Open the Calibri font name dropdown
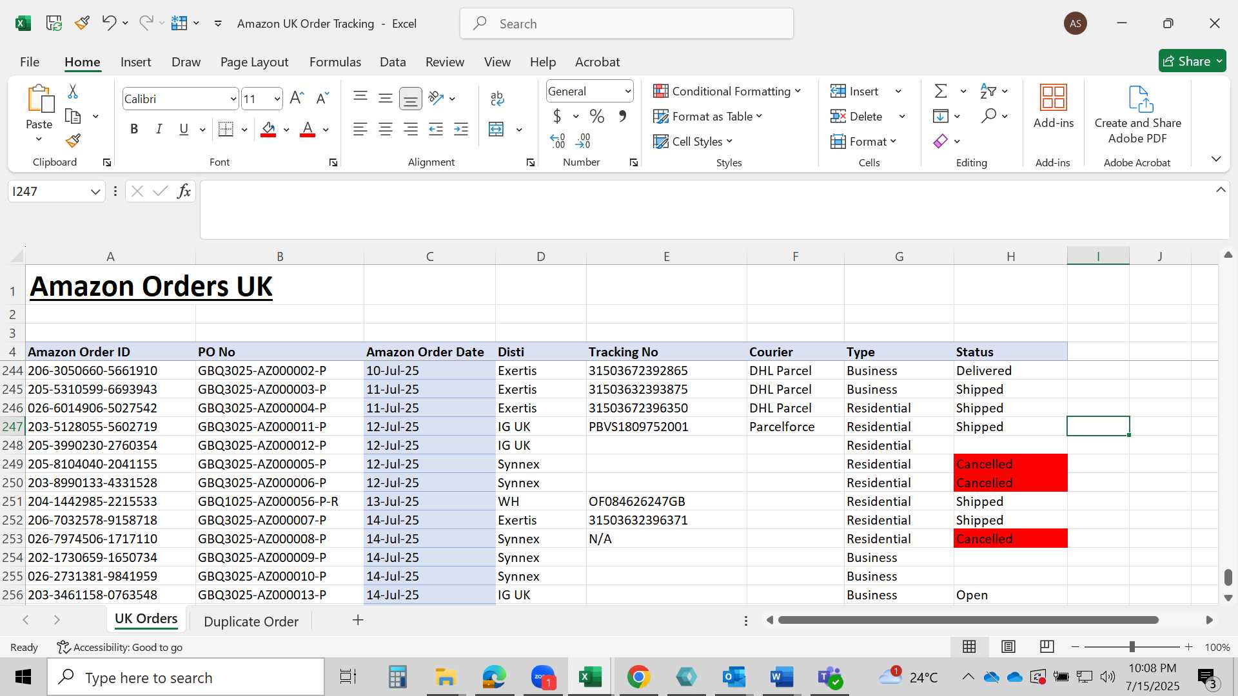Viewport: 1238px width, 696px height. click(x=233, y=99)
